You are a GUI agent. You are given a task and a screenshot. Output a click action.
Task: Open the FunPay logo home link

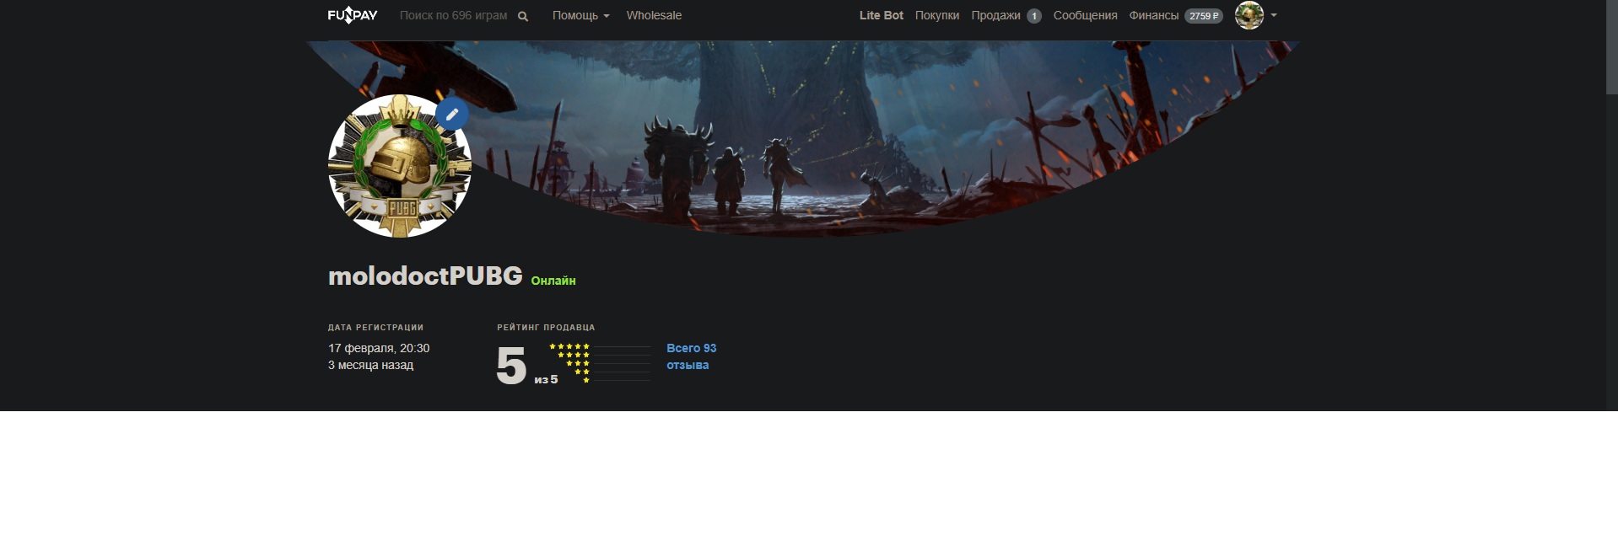pyautogui.click(x=353, y=15)
